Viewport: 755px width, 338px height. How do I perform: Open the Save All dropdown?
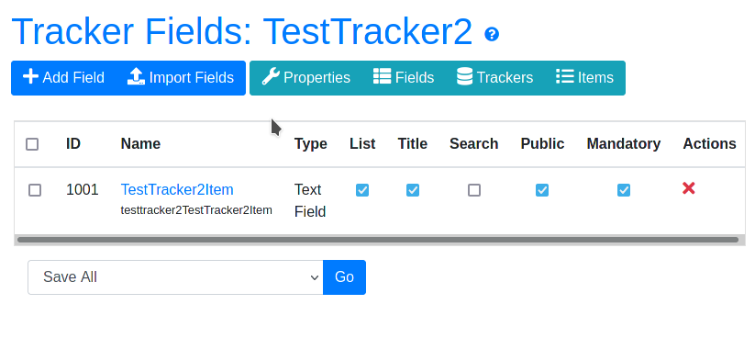pos(175,277)
